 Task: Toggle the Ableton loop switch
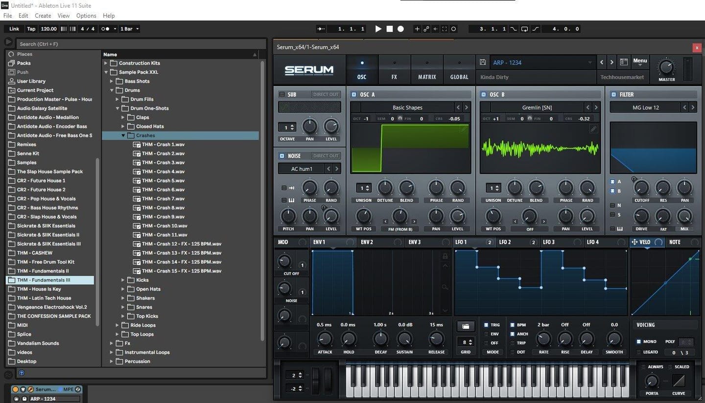click(x=524, y=29)
